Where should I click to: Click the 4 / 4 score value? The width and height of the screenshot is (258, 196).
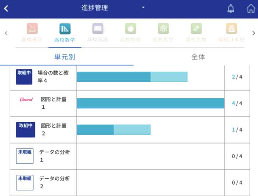237,103
